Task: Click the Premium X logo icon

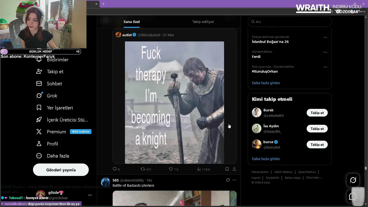Action: tap(39, 132)
